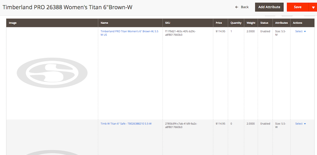317x155 pixels.
Task: Open Timberland PRO Titan 5.5 M US product link
Action: tap(129, 33)
